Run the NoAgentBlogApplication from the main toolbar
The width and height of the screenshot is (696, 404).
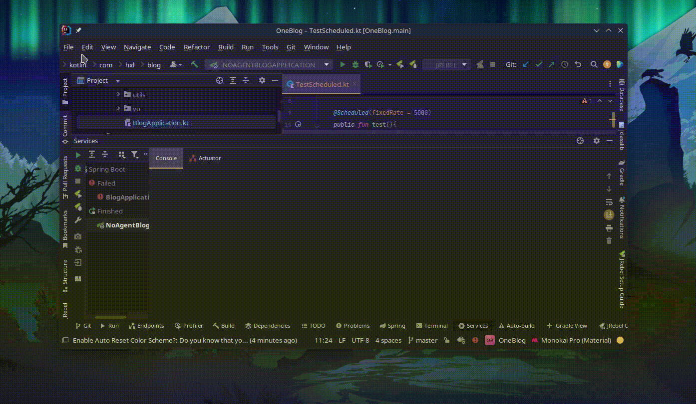click(343, 64)
